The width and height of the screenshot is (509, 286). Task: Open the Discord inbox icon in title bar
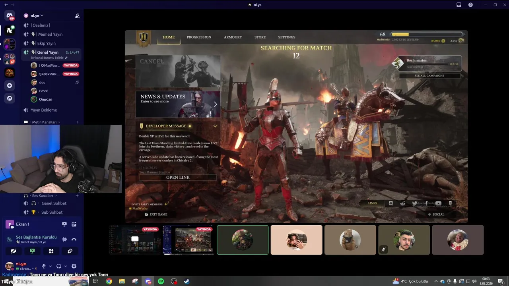point(459,5)
